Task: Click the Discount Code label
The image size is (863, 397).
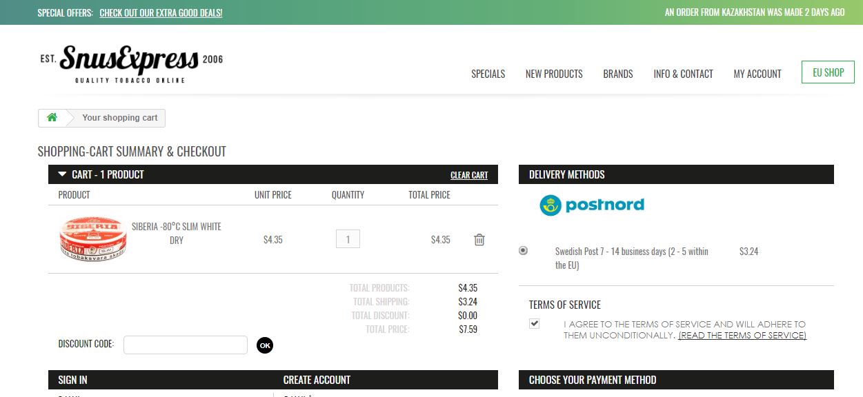Action: [86, 344]
